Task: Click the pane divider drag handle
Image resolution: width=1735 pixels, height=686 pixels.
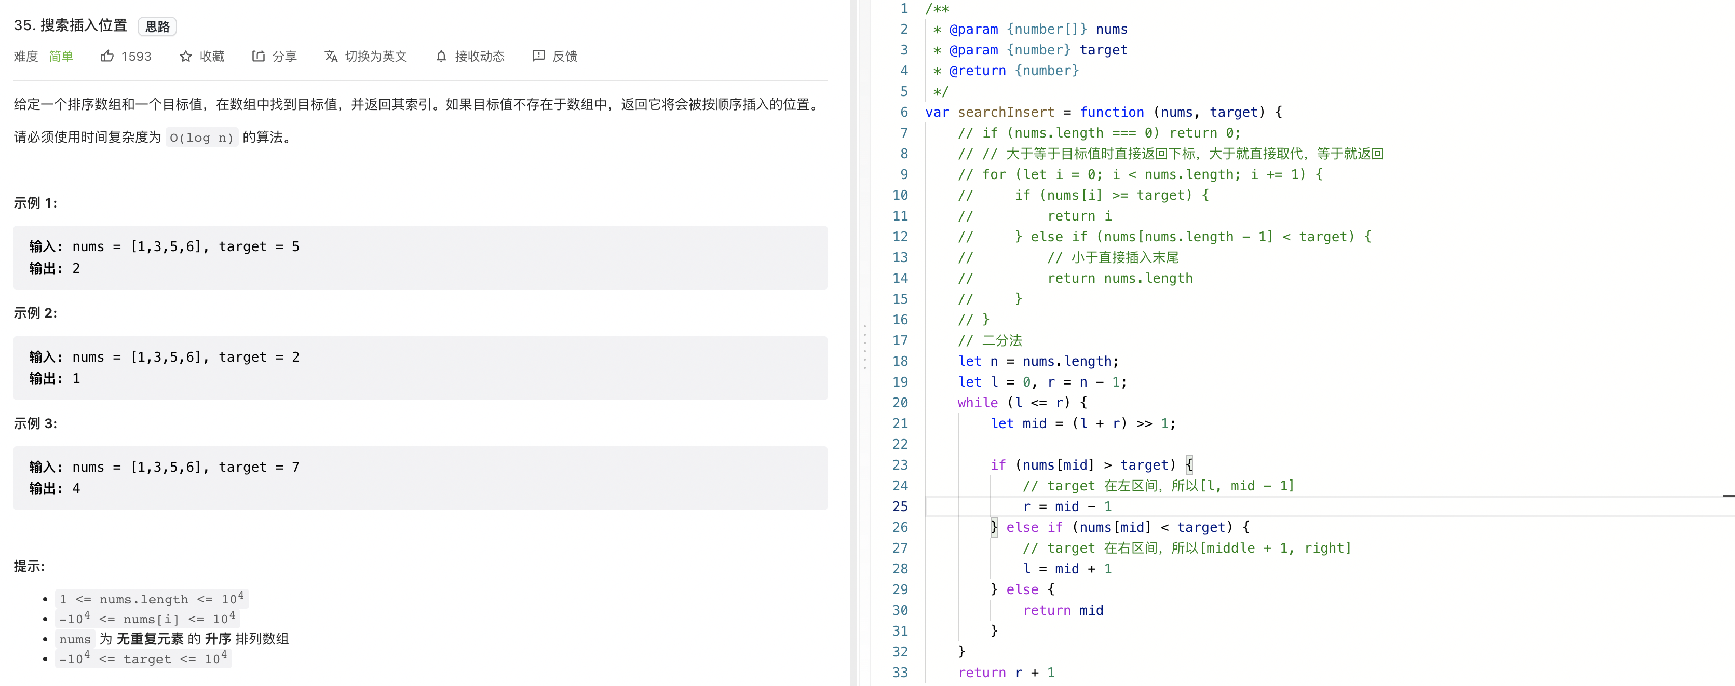Action: 865,347
